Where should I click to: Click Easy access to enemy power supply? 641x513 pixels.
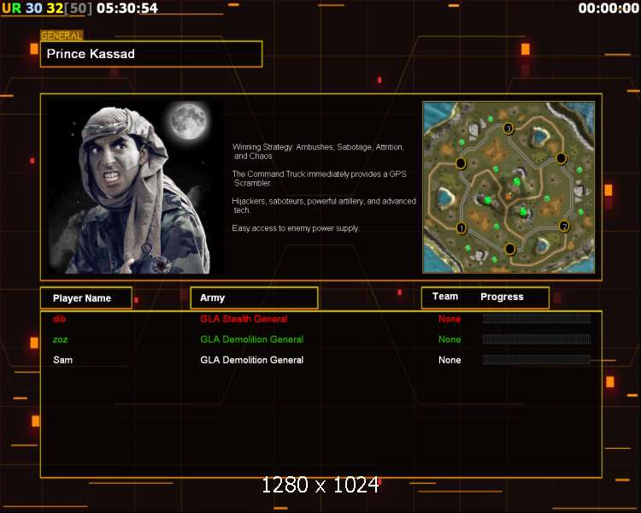(296, 228)
